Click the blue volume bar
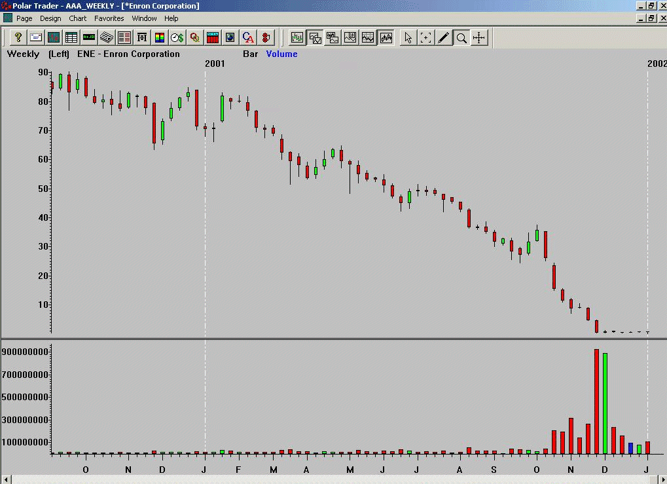Viewport: 667px width, 484px height. pos(630,448)
